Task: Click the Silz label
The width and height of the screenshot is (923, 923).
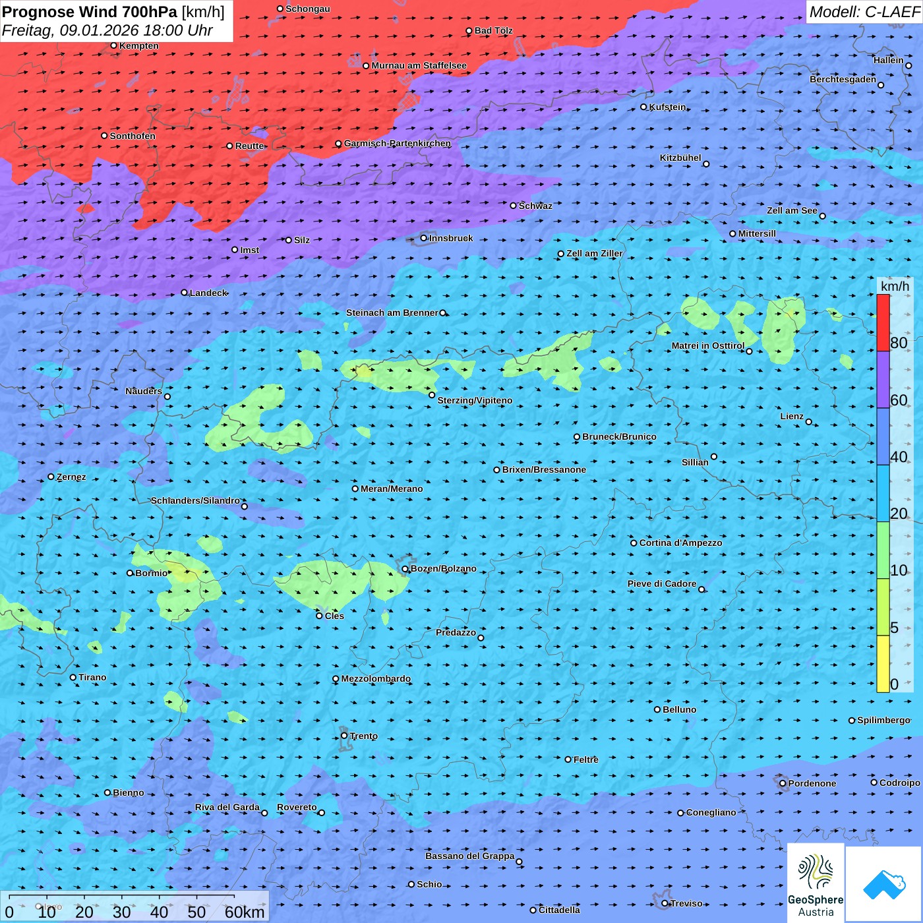Action: coord(302,240)
